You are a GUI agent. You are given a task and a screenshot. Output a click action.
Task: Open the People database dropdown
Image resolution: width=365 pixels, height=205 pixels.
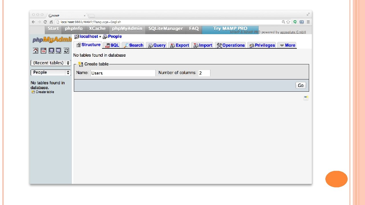pos(51,73)
